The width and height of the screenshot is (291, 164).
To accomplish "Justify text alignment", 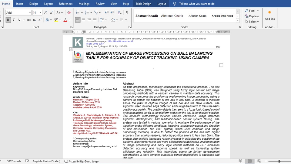I will click(95, 20).
